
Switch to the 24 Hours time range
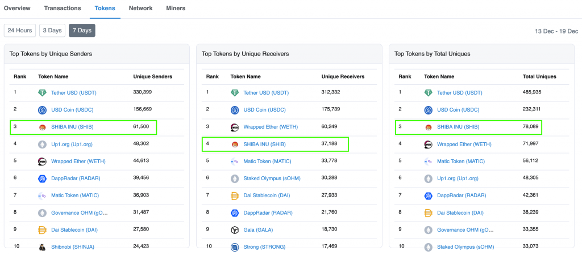19,31
